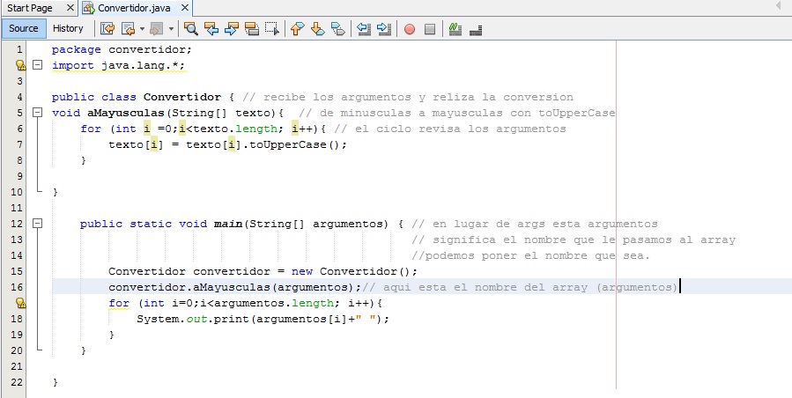Viewport: 792px width, 398px height.
Task: Go to the next bookmark
Action: pos(317,28)
